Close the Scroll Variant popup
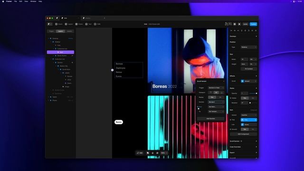Screen dimensions: 304x171 tap(224, 81)
